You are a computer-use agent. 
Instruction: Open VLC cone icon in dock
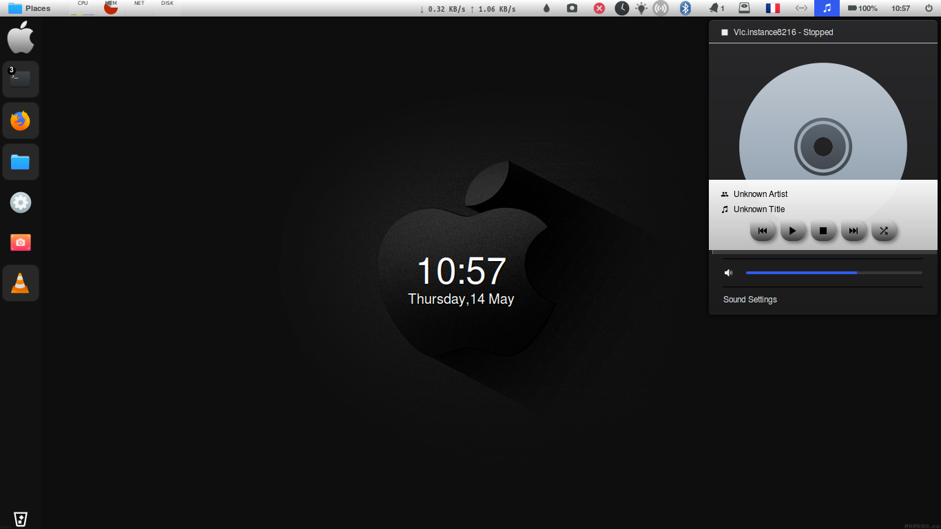tap(21, 282)
